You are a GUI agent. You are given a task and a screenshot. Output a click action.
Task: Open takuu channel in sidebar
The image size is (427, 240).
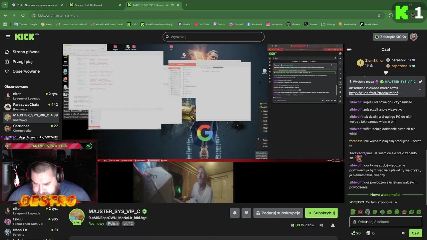31,221
